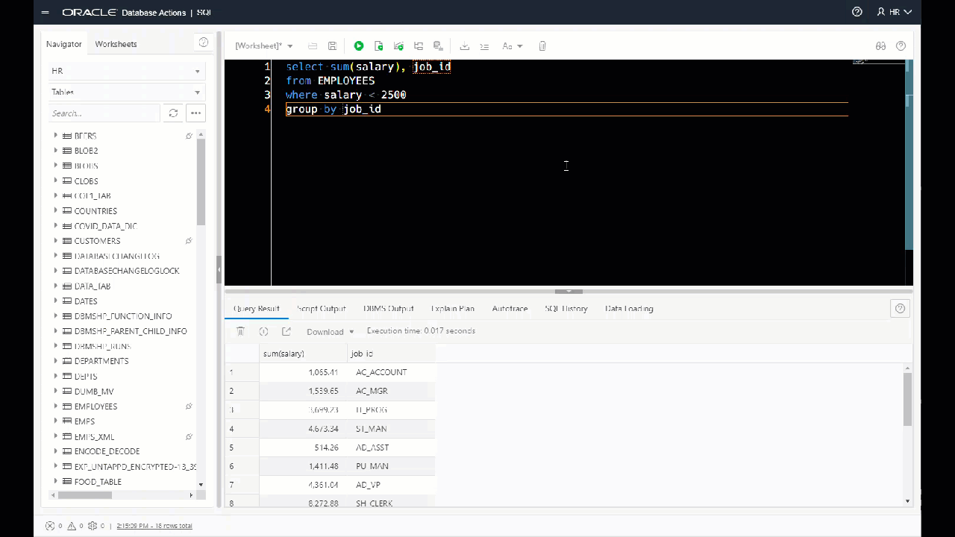Viewport: 955px width, 537px height.
Task: Open the [Worksheet]* name dropdown
Action: [x=264, y=46]
